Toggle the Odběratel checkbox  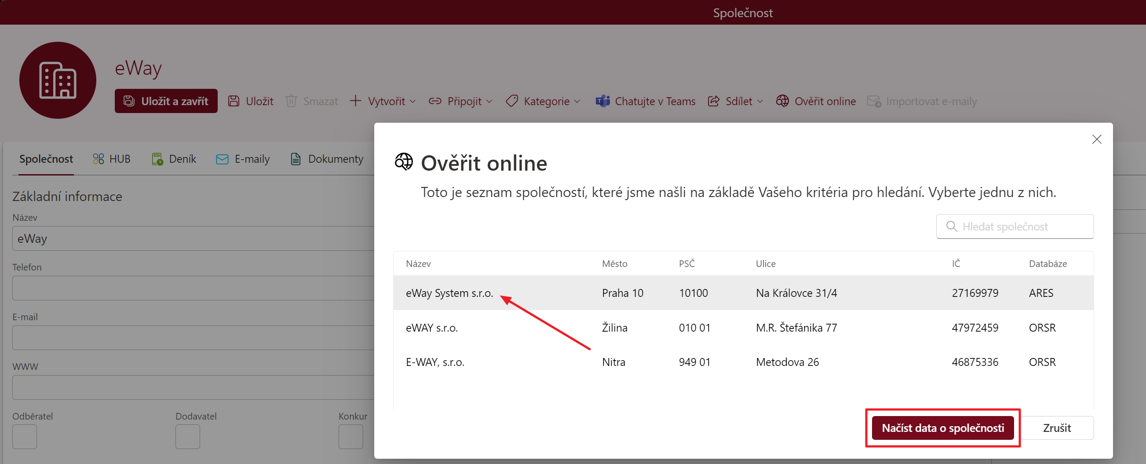[x=25, y=436]
